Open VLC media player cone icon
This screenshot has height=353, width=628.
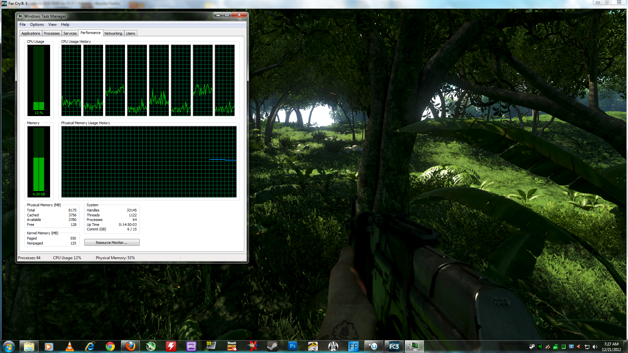click(69, 346)
